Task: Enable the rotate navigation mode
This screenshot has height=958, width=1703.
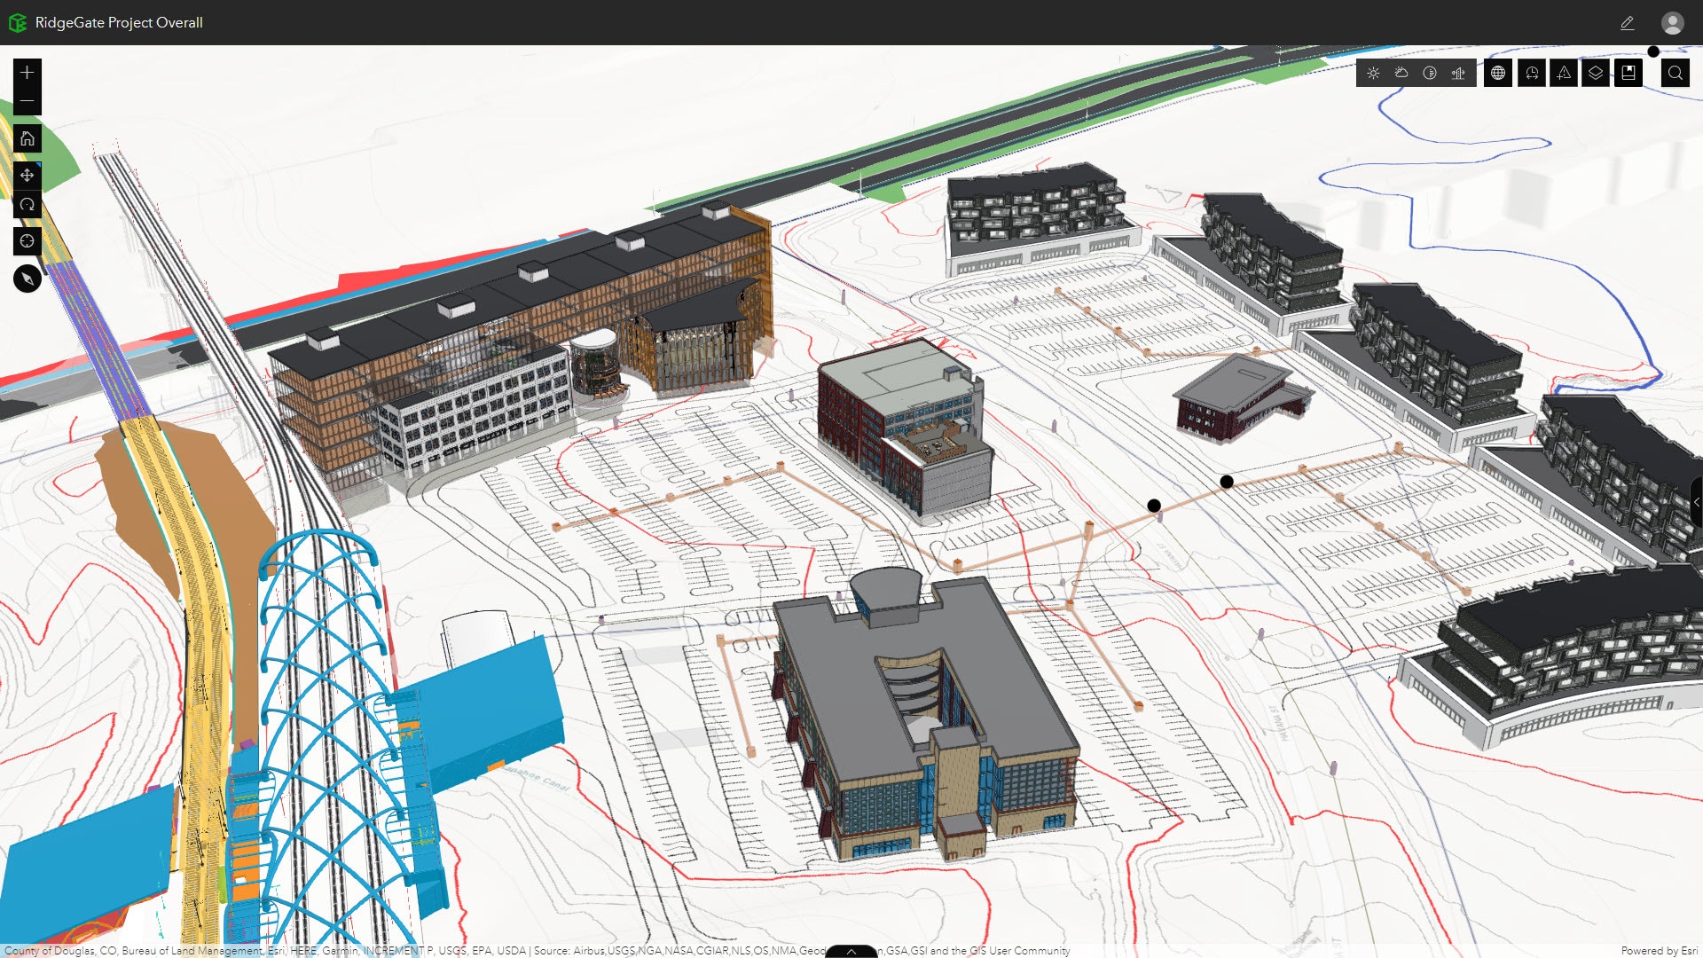Action: (27, 205)
